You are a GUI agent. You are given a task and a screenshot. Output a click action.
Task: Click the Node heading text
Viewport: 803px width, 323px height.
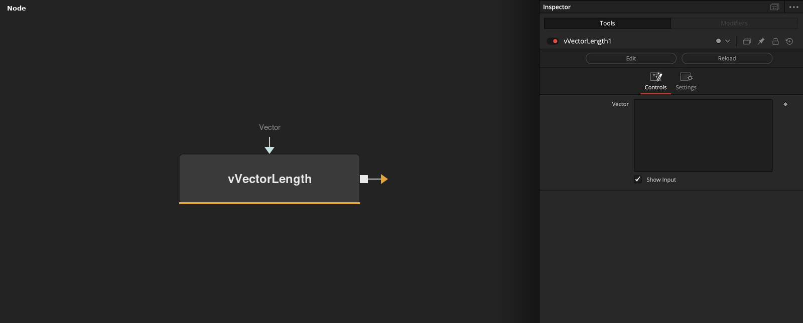pos(17,8)
